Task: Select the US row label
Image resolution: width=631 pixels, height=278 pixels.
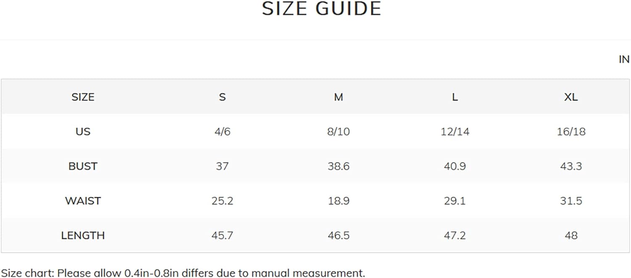Action: [83, 131]
